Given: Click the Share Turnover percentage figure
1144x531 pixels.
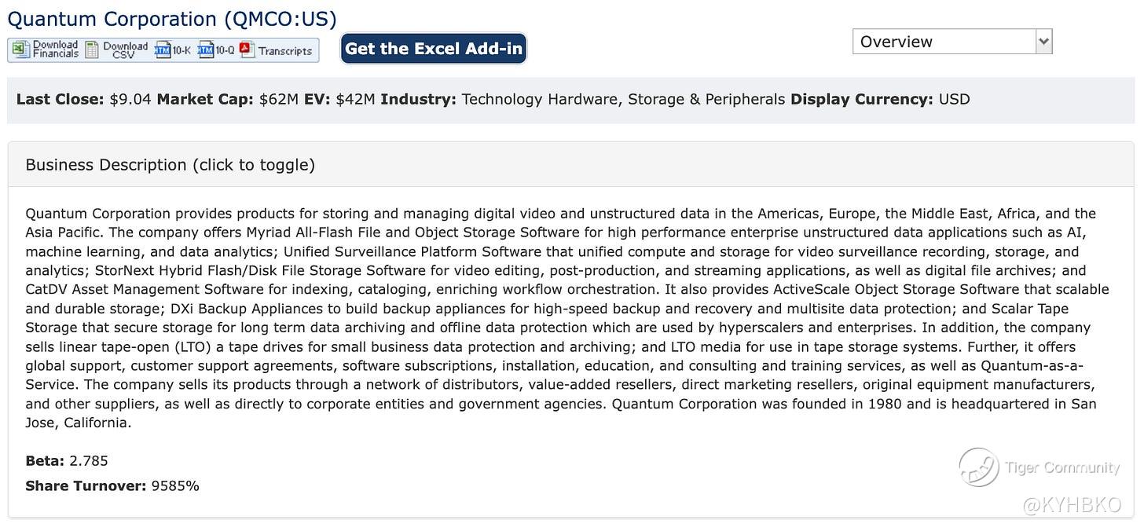Looking at the screenshot, I should click(175, 486).
